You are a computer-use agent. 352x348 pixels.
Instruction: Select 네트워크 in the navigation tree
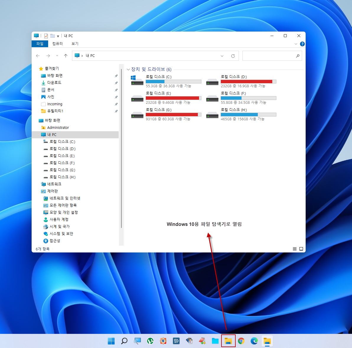[x=54, y=184]
